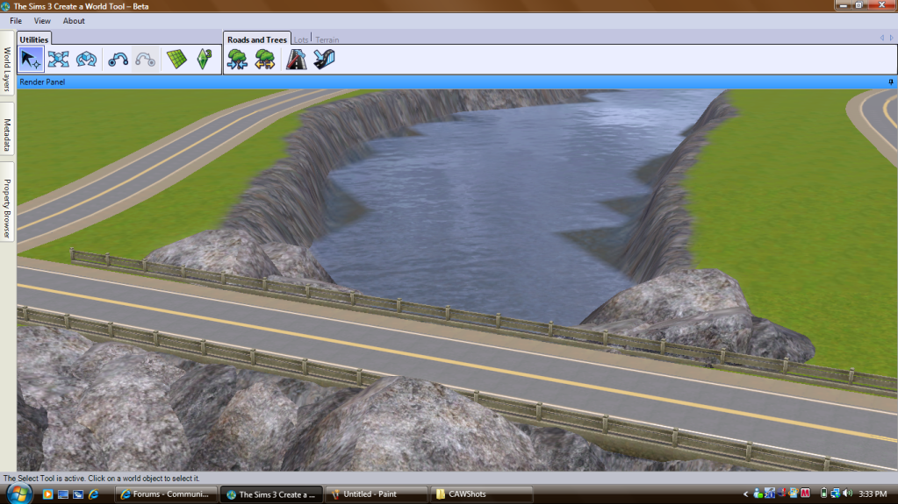Select the Move Trees tool with yellow arrows
The height and width of the screenshot is (504, 898).
click(x=264, y=60)
